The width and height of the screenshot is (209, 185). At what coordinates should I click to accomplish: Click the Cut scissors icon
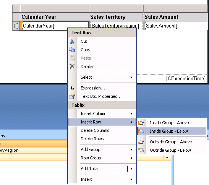[x=72, y=41]
